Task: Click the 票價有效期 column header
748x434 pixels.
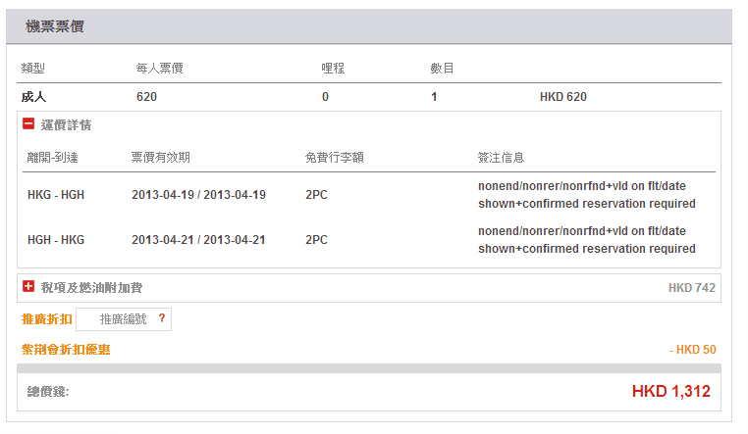Action: coord(160,157)
